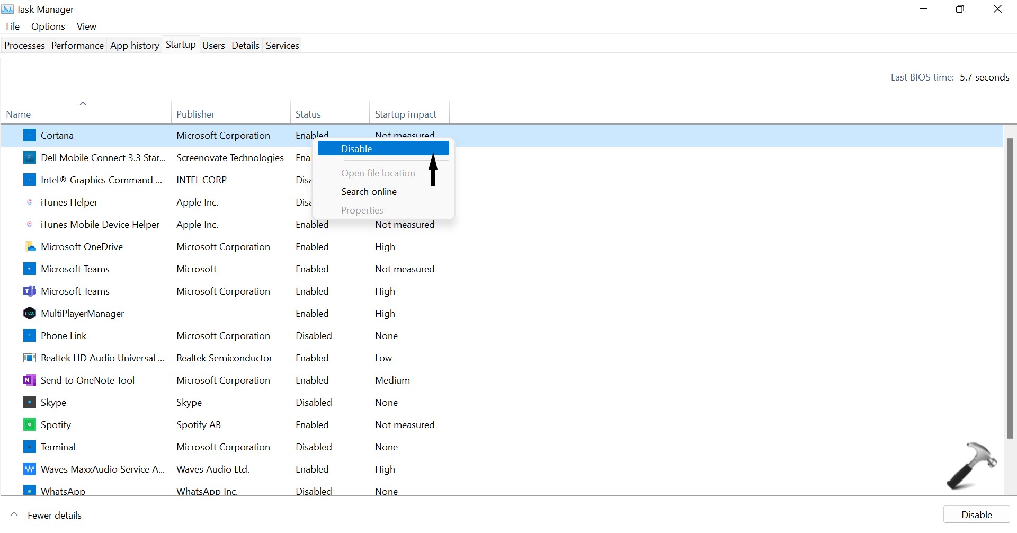The height and width of the screenshot is (533, 1017).
Task: Open the Options menu
Action: click(x=48, y=26)
